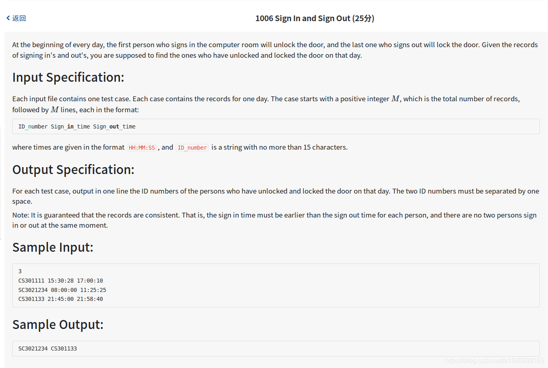Image resolution: width=548 pixels, height=368 pixels.
Task: Click sample line 'CS301111 15:30:28 17:00:10'
Action: [61, 281]
